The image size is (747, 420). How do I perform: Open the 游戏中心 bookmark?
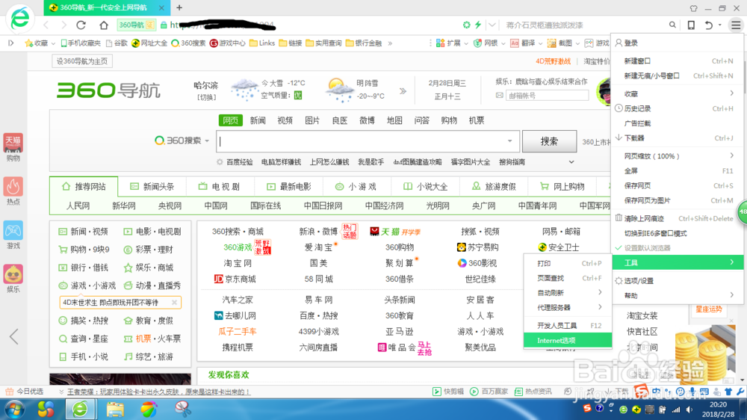(x=228, y=43)
